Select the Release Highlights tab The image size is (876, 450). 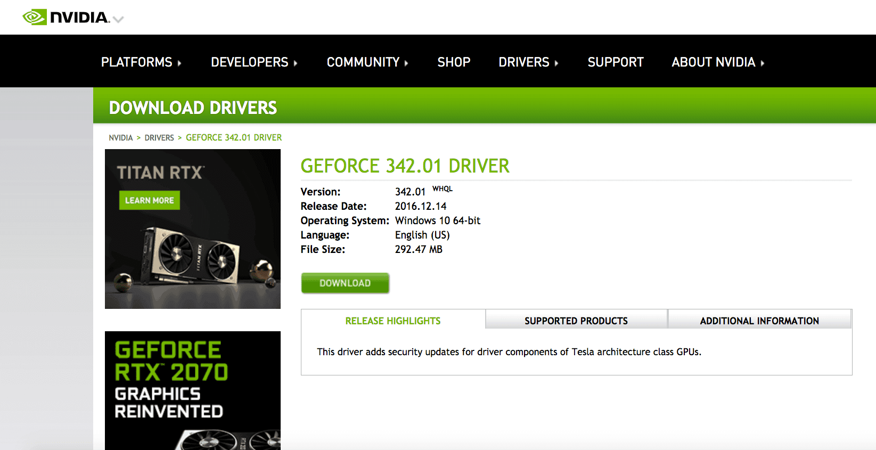point(393,321)
